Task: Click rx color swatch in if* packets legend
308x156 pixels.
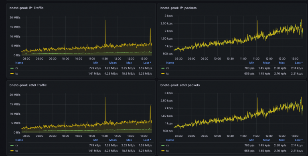Action: [163, 68]
